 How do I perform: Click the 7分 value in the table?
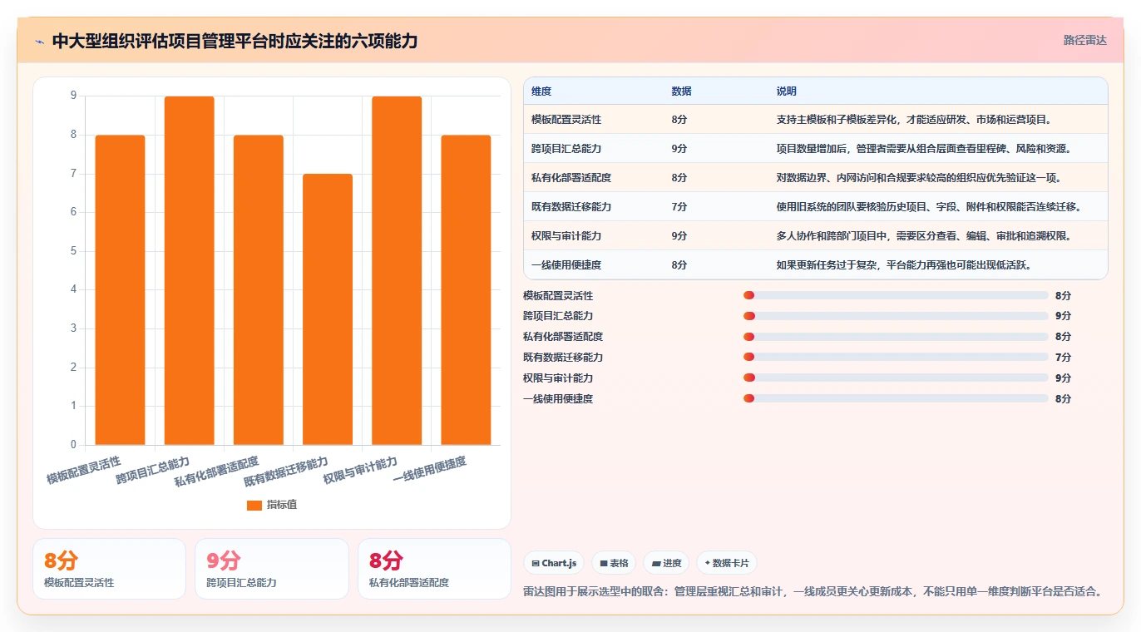pos(679,207)
